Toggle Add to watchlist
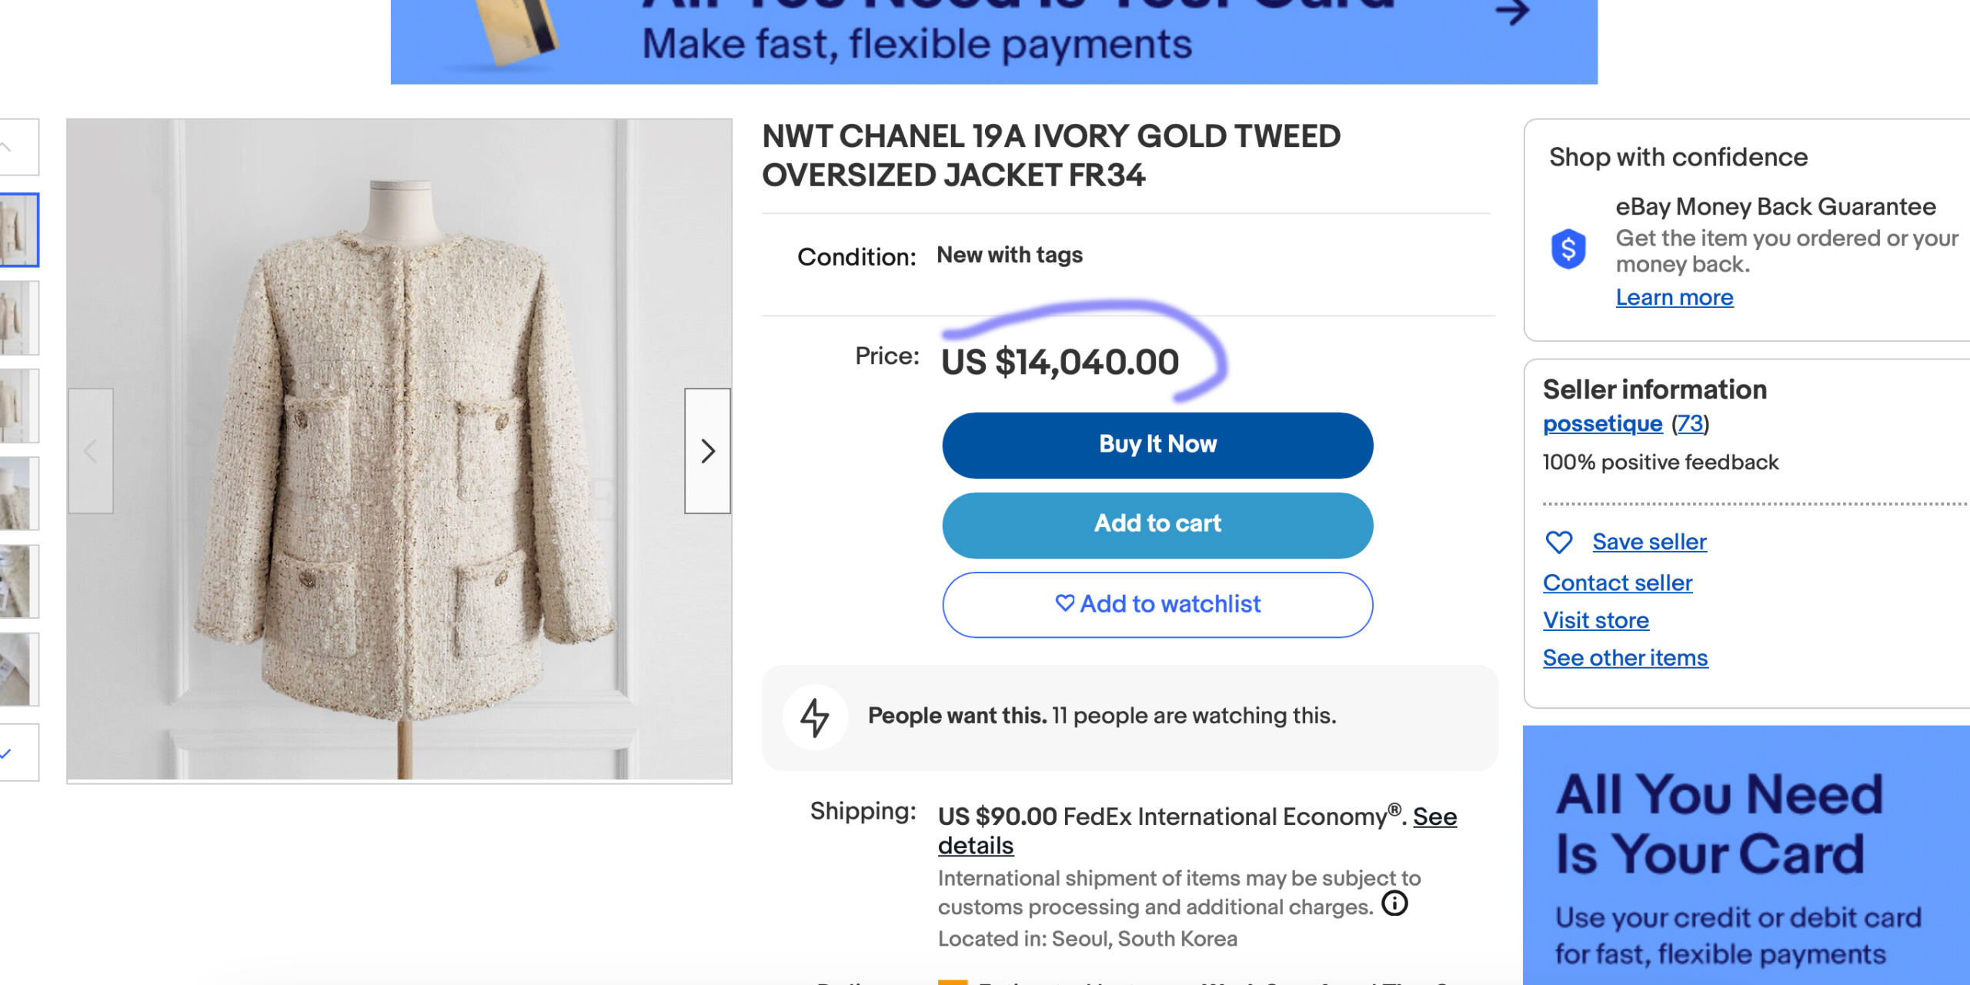Screen dimensions: 1970x985 tap(1157, 605)
